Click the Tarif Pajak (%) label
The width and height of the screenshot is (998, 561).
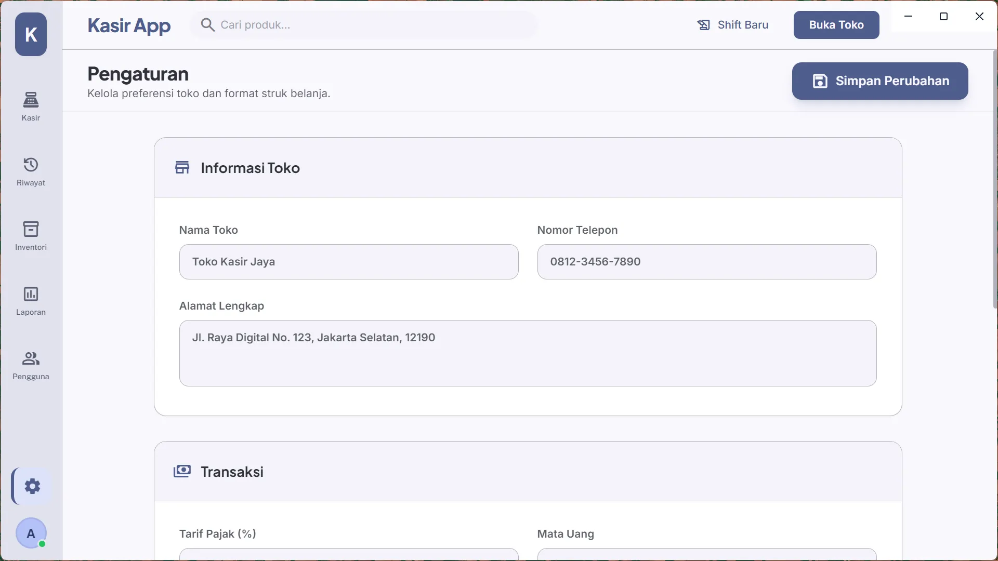coord(217,534)
